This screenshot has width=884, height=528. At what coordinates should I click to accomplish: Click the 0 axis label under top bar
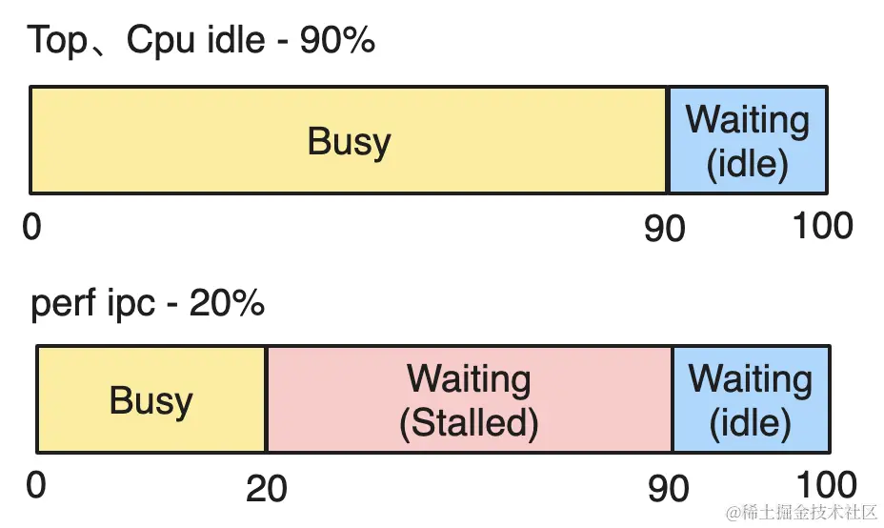pyautogui.click(x=31, y=227)
